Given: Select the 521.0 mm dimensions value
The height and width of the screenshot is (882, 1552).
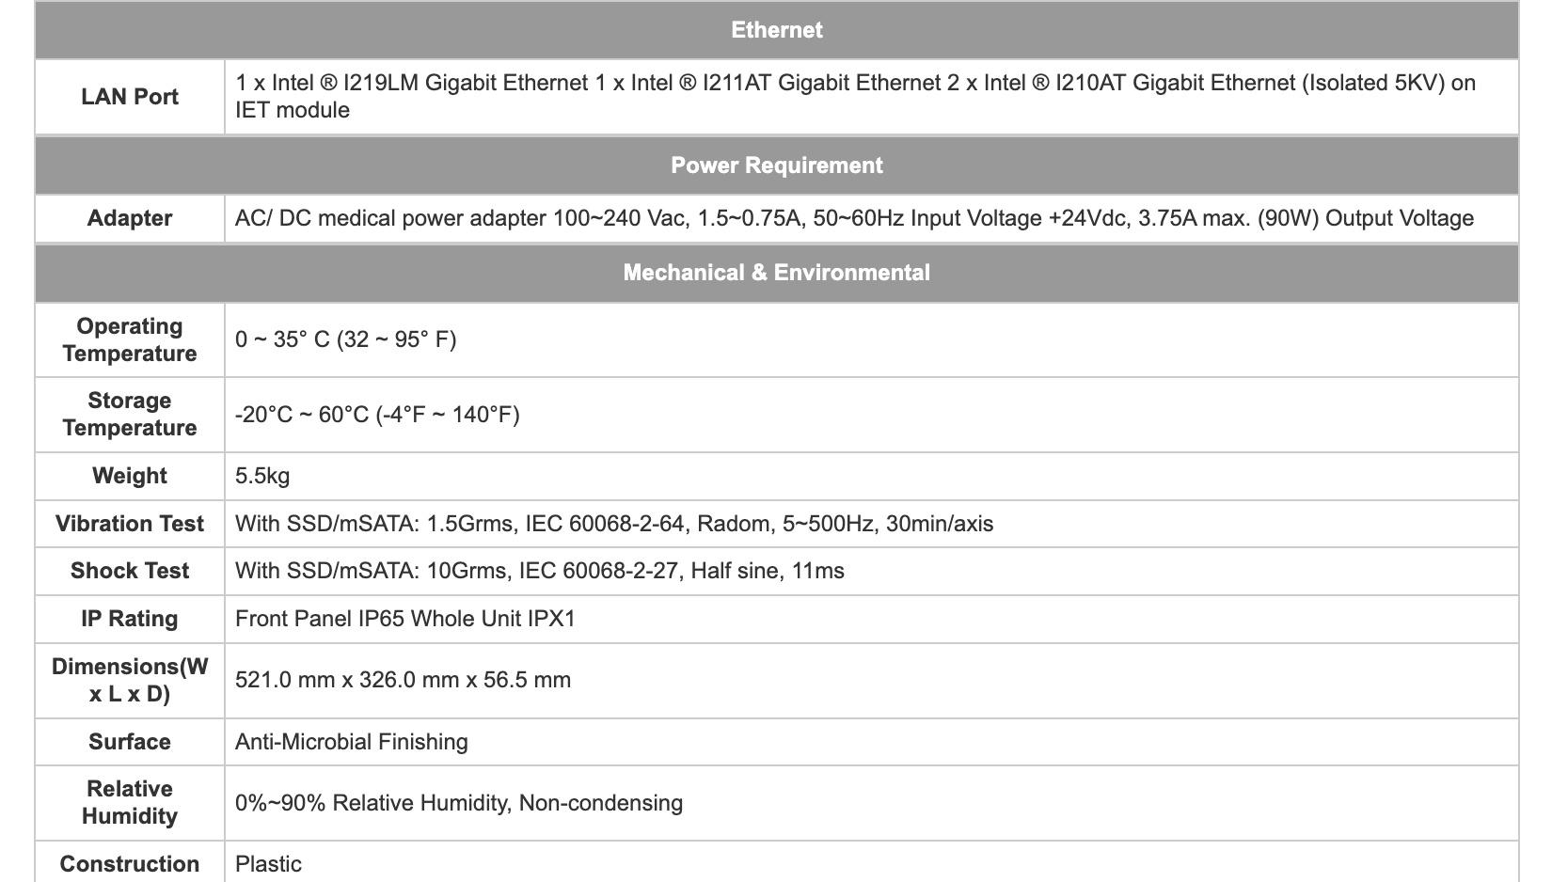Looking at the screenshot, I should pyautogui.click(x=404, y=680).
